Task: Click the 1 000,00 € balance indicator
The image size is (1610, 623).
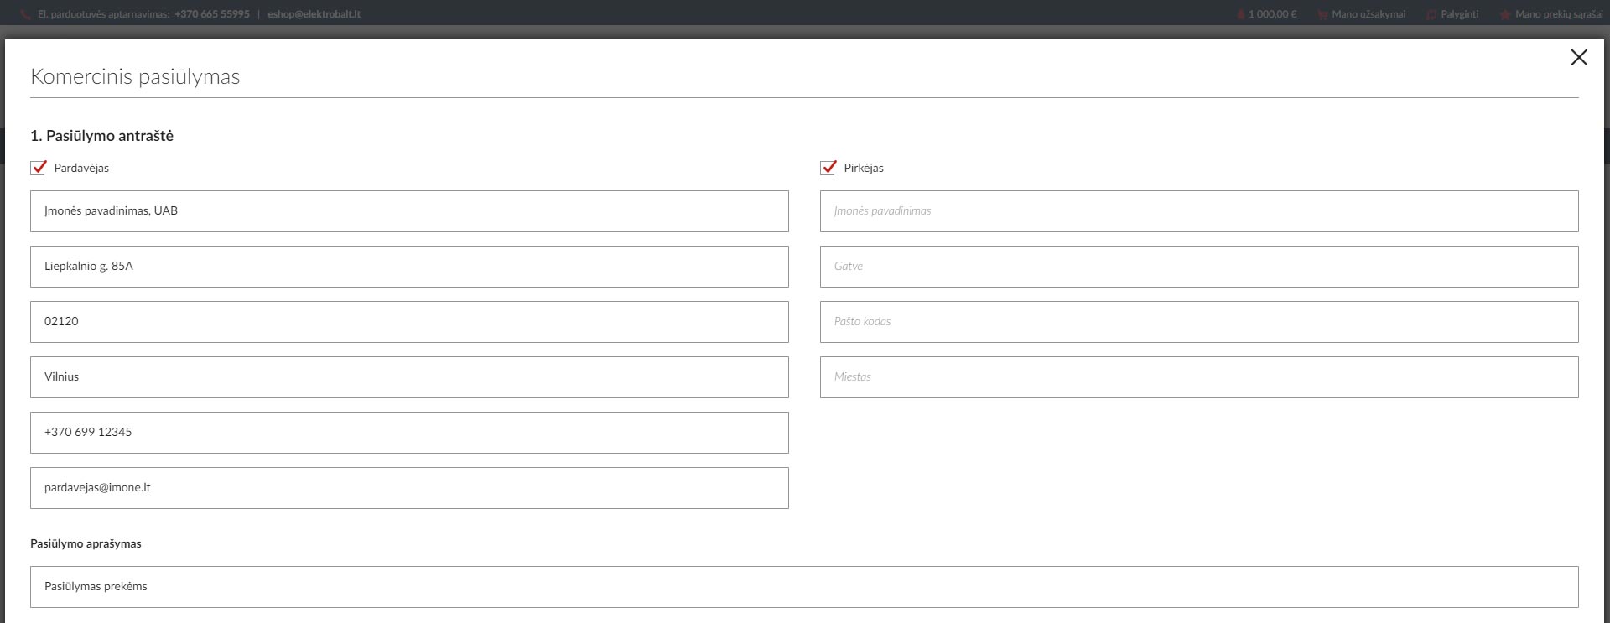Action: pyautogui.click(x=1271, y=14)
